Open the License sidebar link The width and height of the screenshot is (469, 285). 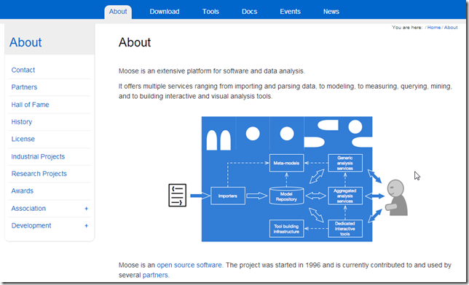[x=23, y=139]
